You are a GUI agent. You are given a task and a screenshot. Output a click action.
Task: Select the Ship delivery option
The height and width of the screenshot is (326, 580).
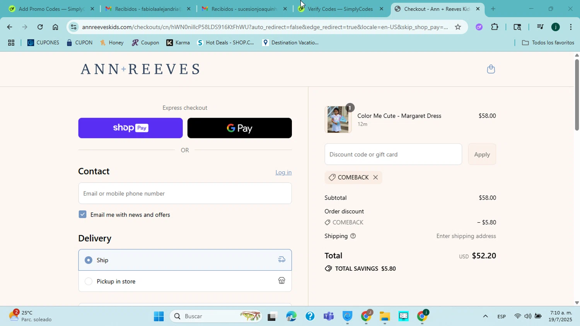pos(185,260)
